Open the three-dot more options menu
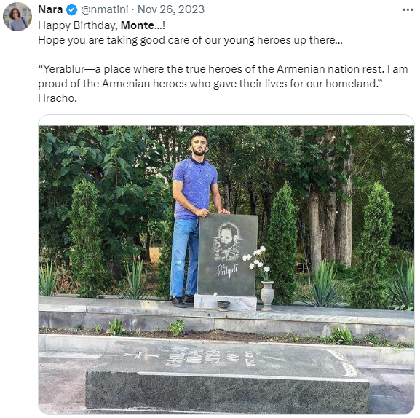 pyautogui.click(x=408, y=10)
